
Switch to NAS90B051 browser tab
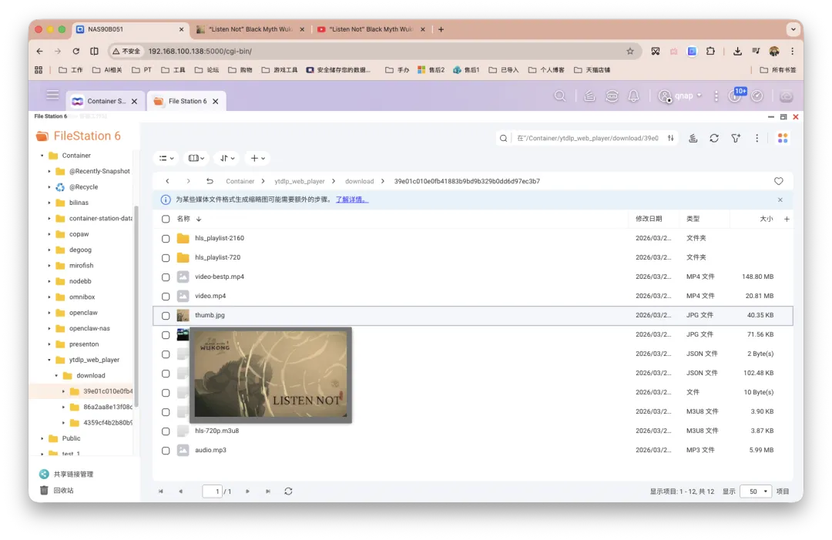point(130,30)
